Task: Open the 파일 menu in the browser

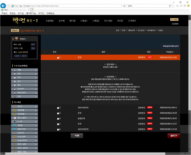Action: point(4,13)
